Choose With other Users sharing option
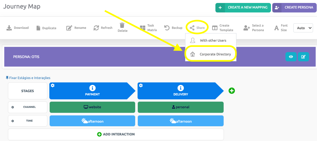The image size is (317, 141). [x=213, y=40]
